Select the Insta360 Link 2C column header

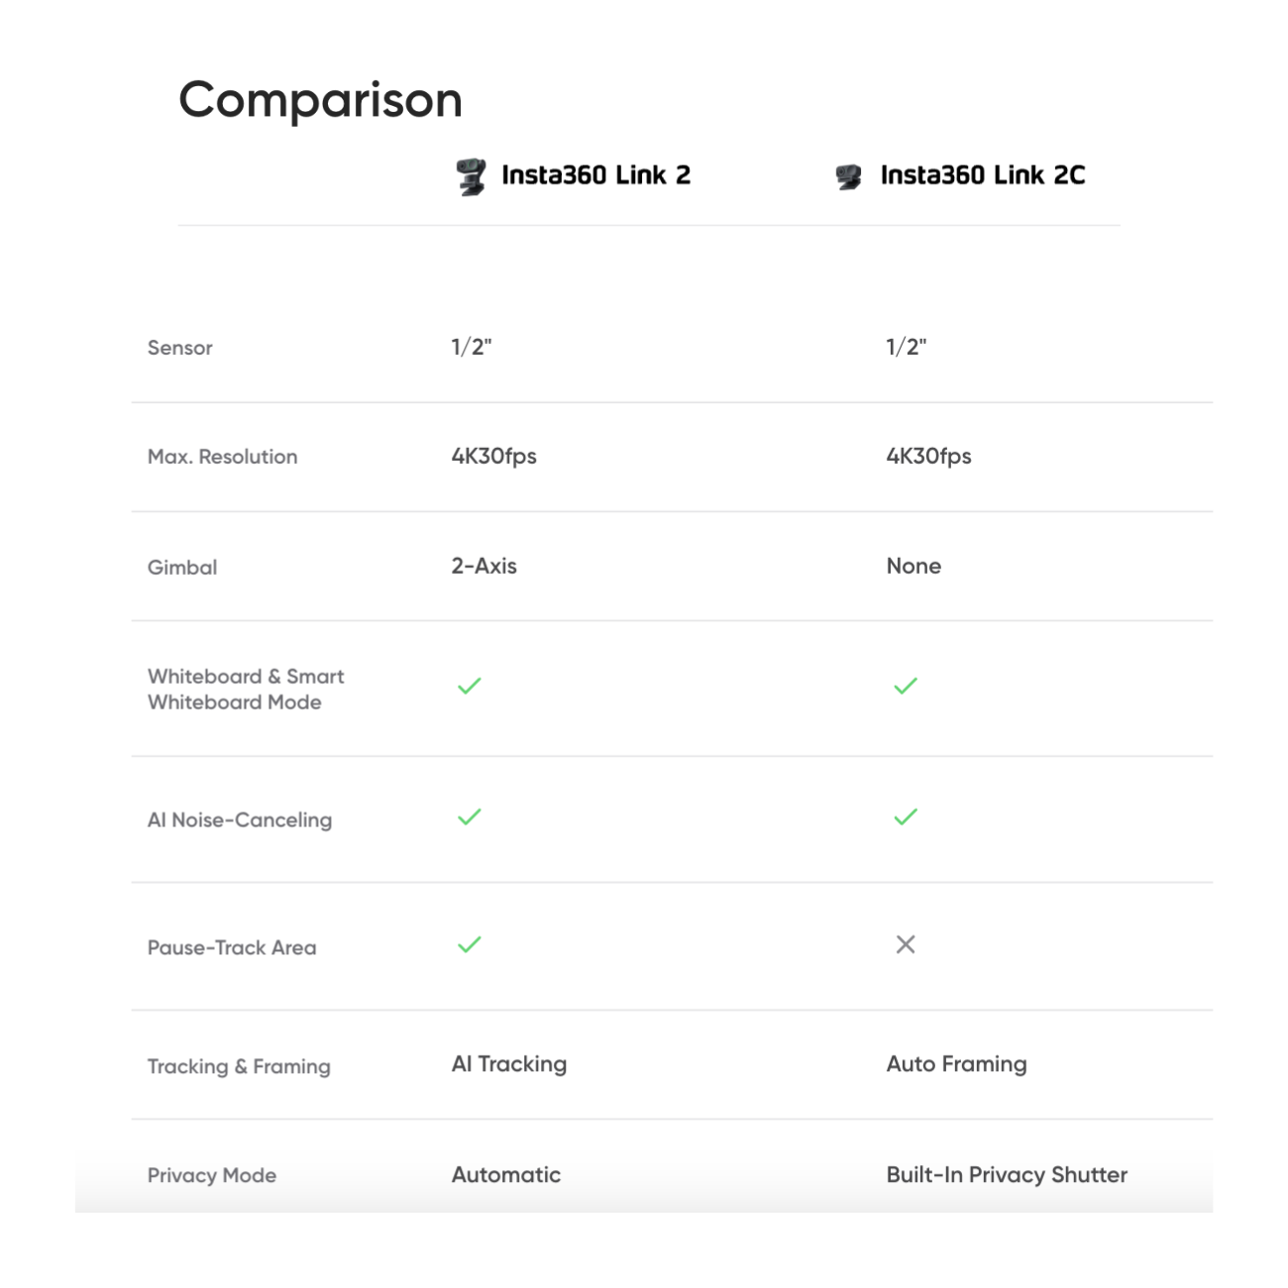[983, 175]
